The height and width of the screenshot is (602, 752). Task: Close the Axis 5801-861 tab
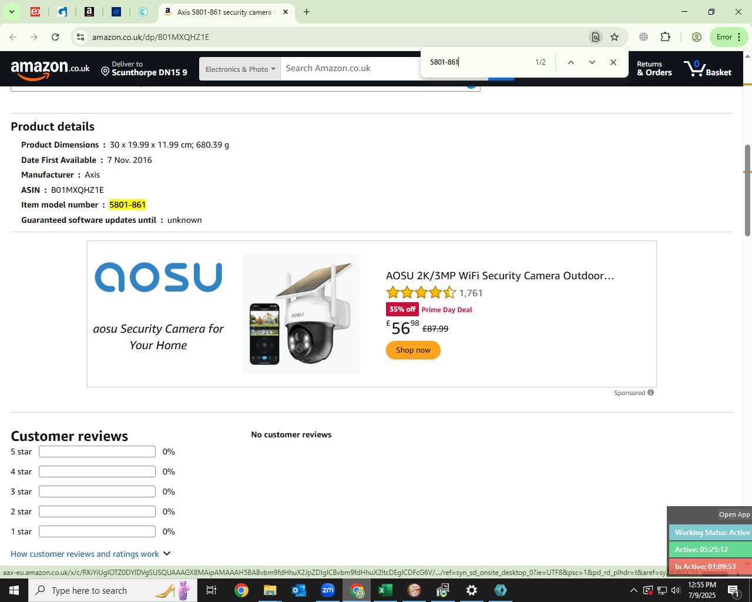click(x=286, y=12)
